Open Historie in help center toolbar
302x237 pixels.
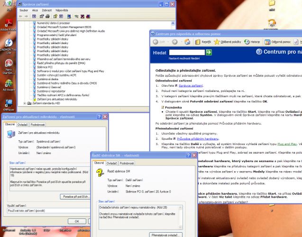[x=252, y=42]
